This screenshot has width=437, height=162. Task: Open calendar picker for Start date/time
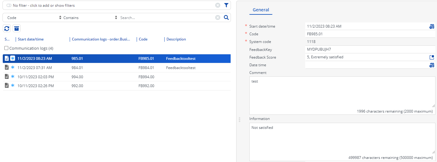[432, 26]
